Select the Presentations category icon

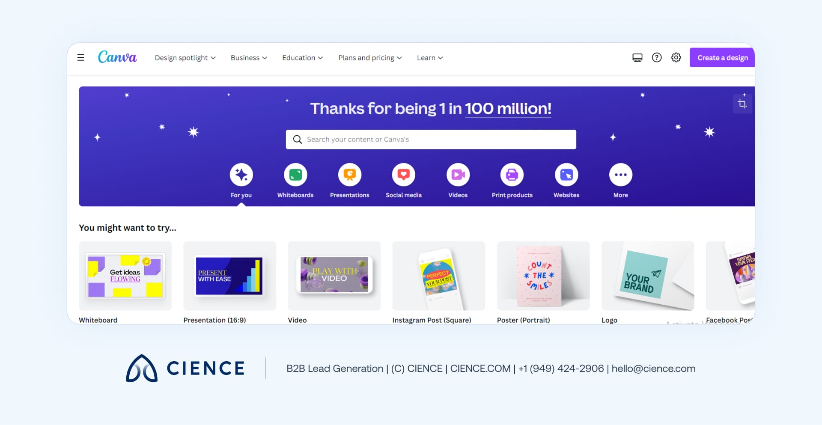pos(349,175)
